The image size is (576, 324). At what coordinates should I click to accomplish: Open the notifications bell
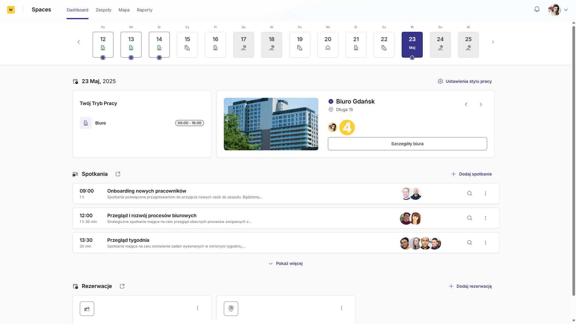(537, 9)
